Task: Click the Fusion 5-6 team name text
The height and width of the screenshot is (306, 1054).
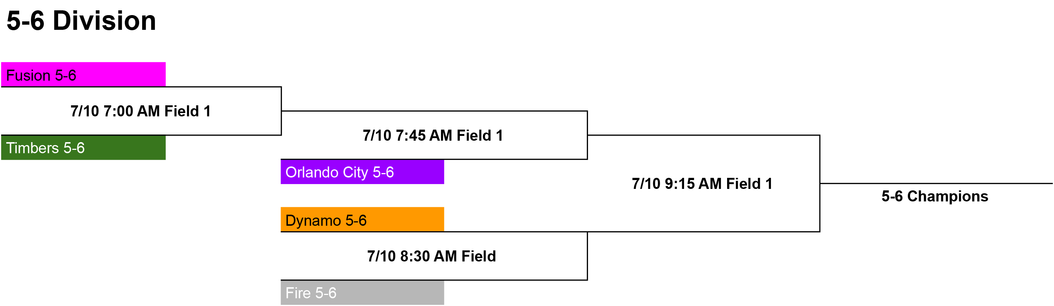Action: pyautogui.click(x=41, y=76)
